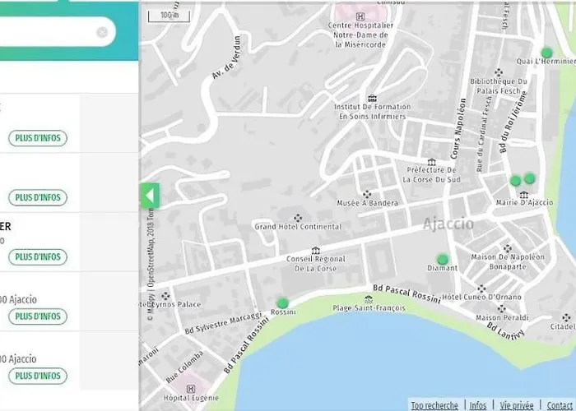Clear the search field with the X icon
Screen dimensions: 576x411
pos(102,32)
